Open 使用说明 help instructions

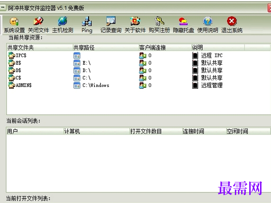(x=208, y=25)
